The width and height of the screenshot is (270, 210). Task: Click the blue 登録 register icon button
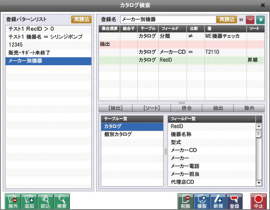point(234,201)
